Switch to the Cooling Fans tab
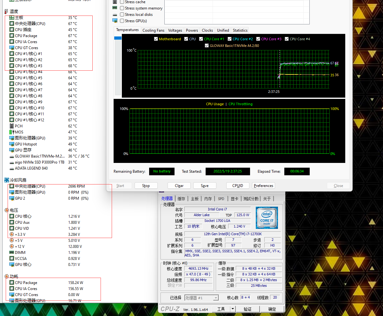The height and width of the screenshot is (316, 383). (154, 30)
